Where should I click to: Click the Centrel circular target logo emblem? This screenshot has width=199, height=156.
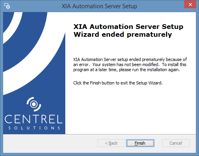pos(34,104)
